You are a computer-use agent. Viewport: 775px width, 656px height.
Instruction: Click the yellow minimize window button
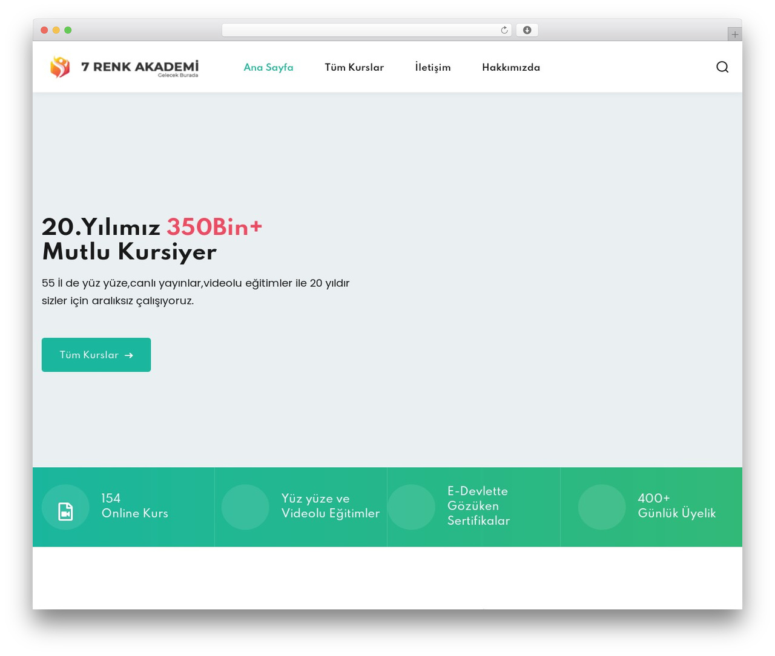[x=56, y=30]
